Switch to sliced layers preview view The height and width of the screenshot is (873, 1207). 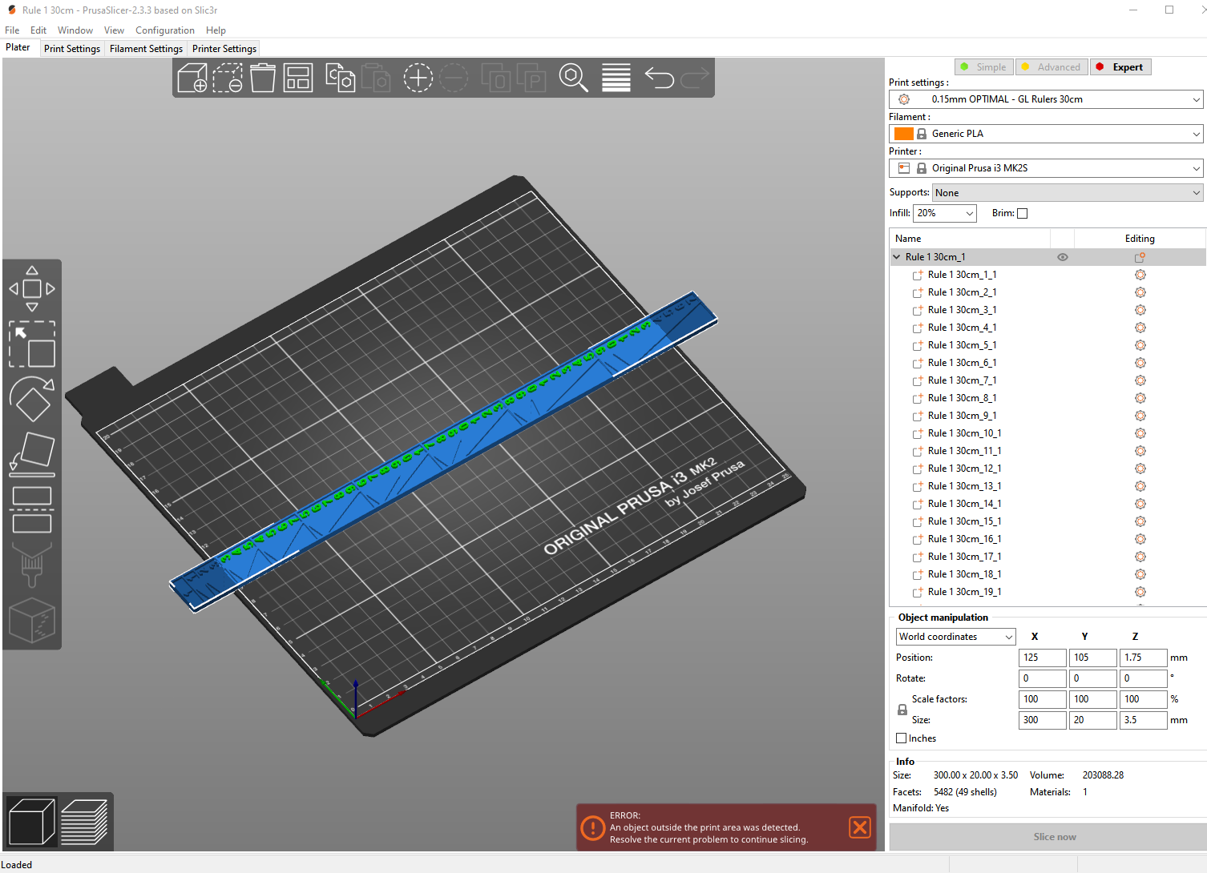(x=84, y=822)
